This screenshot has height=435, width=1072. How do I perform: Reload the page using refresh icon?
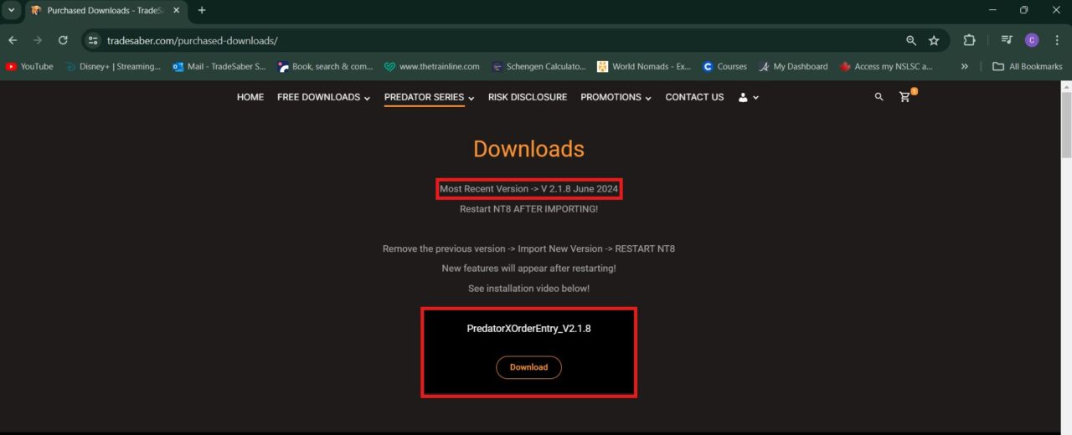tap(63, 40)
